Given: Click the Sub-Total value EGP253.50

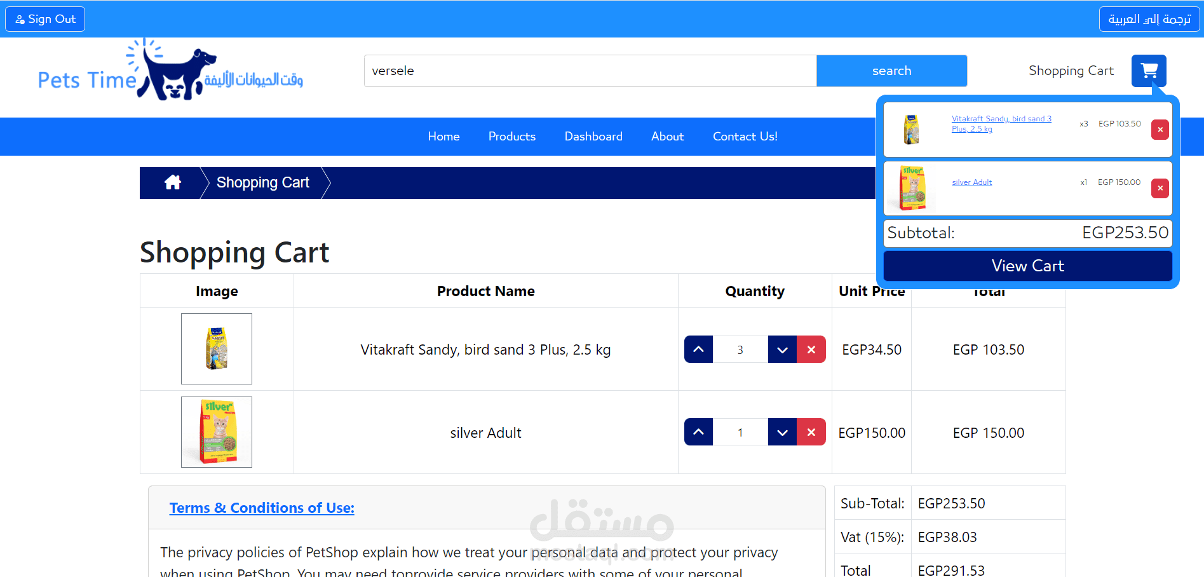Looking at the screenshot, I should coord(951,503).
